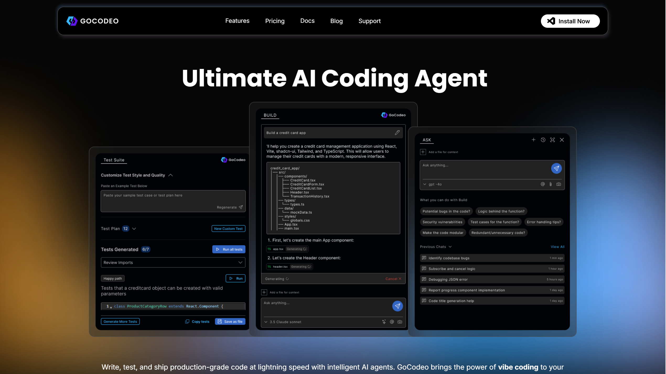Open Debugging JSON error chat
This screenshot has width=666, height=374.
492,280
